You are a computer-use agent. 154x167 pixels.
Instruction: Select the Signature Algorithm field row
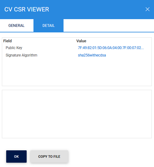tap(77, 55)
